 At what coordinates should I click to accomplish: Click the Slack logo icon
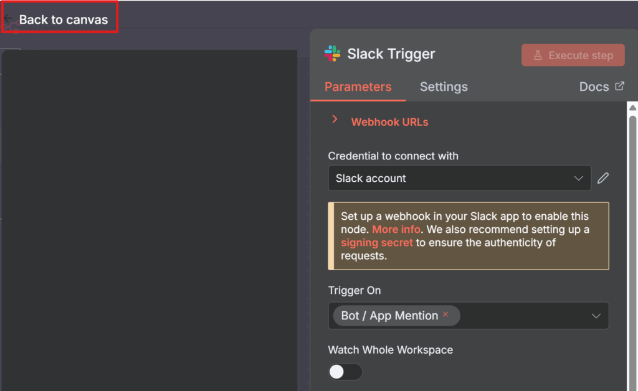tap(333, 54)
